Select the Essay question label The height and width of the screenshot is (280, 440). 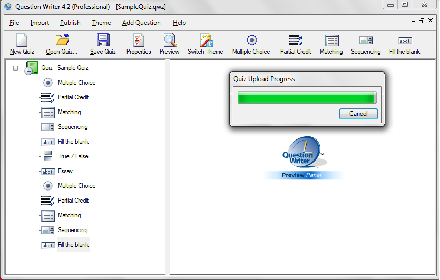(65, 171)
